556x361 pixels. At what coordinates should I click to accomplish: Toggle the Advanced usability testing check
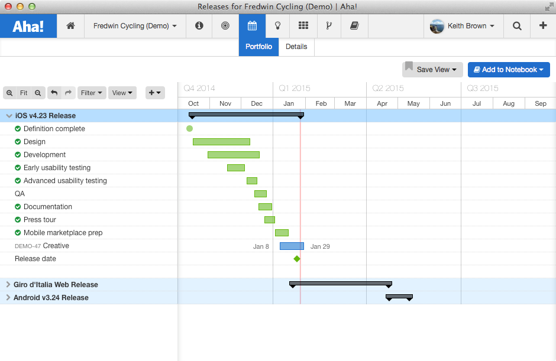[18, 181]
